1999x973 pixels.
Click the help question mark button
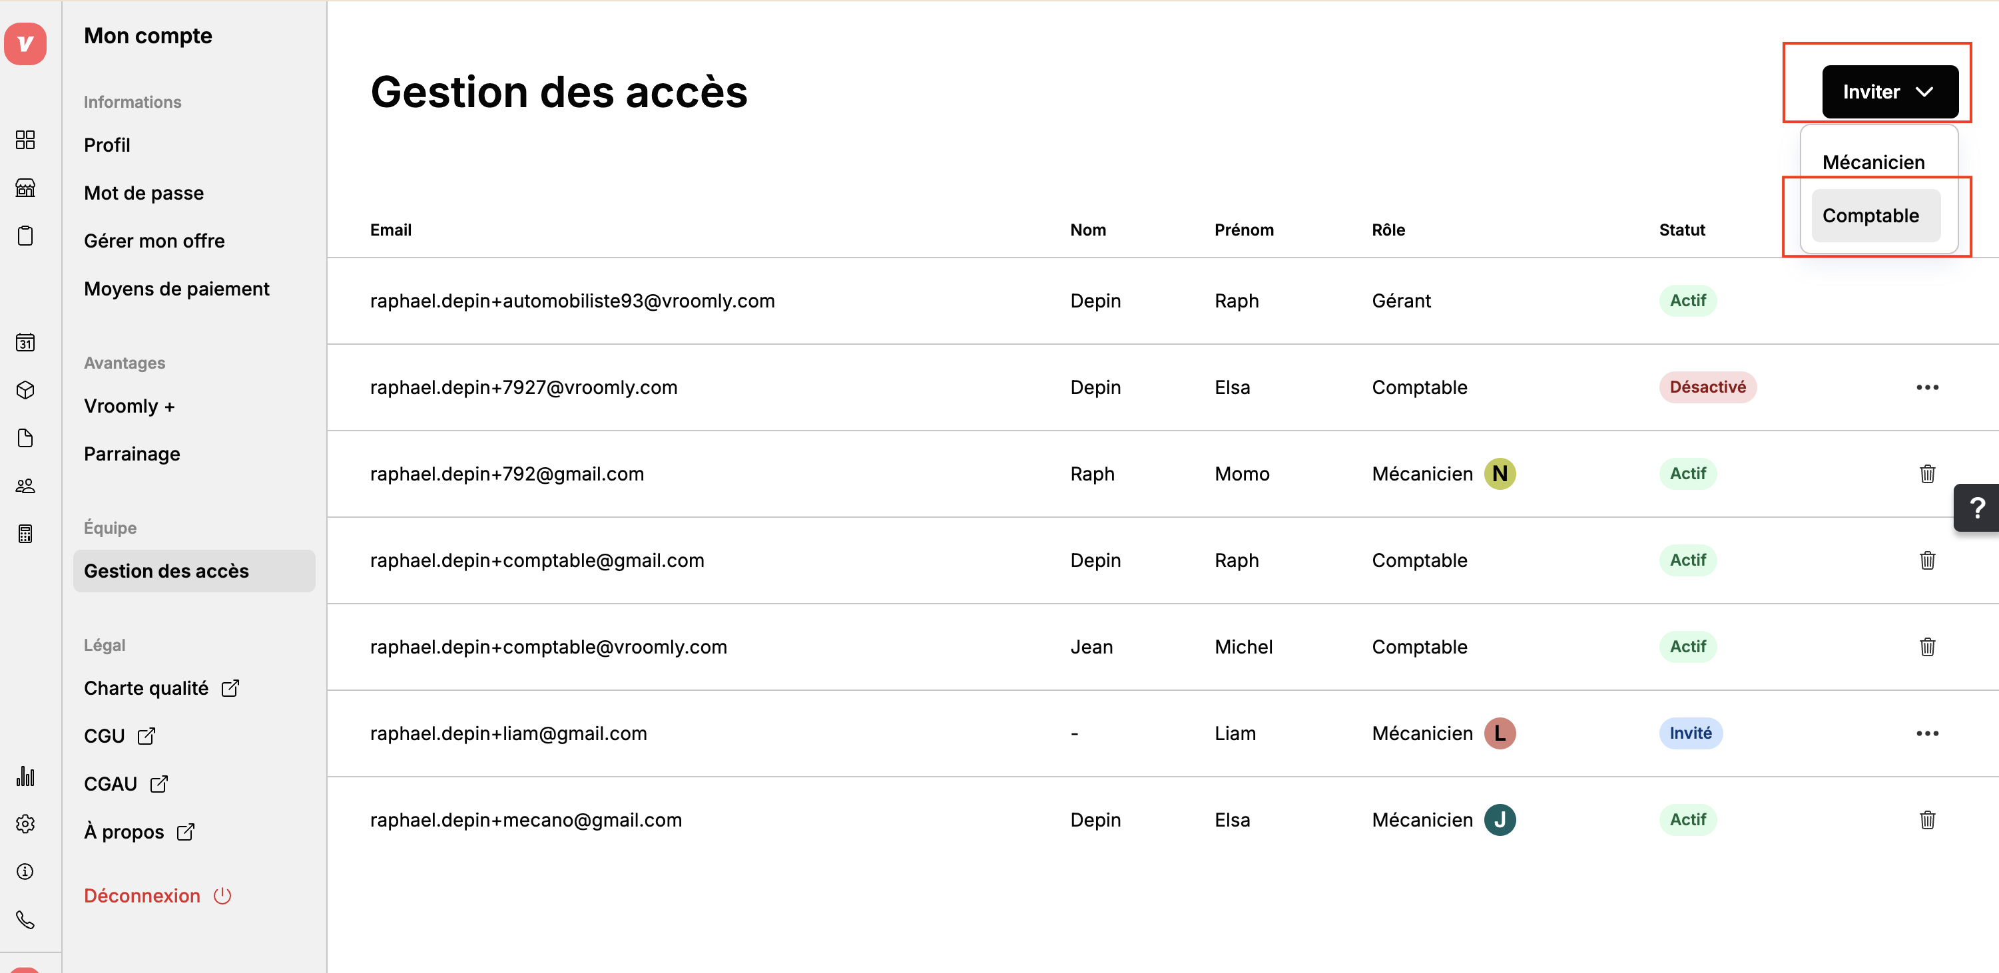1976,508
